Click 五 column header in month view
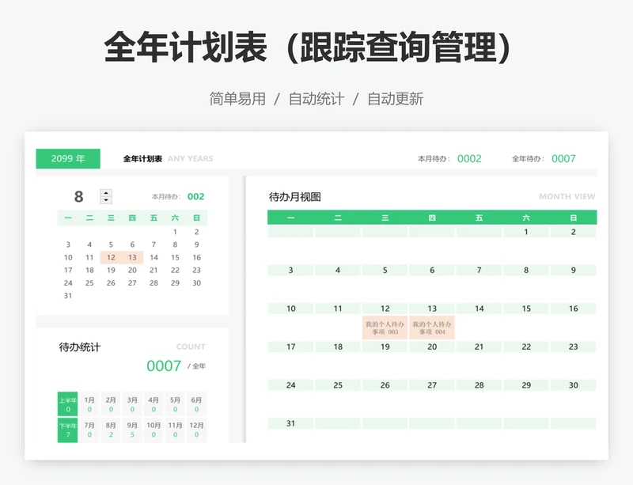This screenshot has width=633, height=485. [479, 218]
